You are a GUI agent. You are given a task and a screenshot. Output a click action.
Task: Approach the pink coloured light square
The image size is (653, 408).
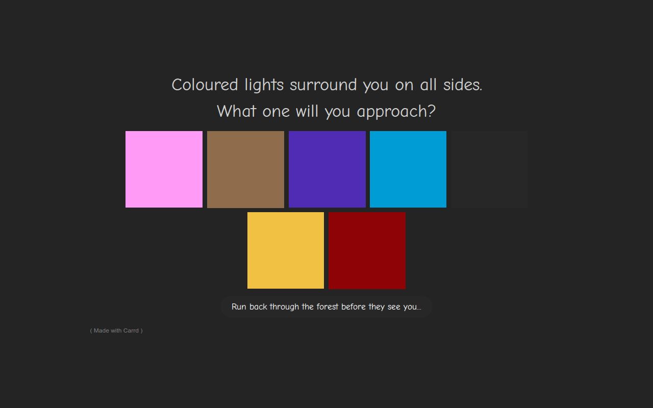[164, 169]
